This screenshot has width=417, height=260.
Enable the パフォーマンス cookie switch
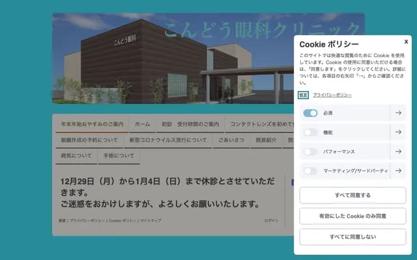(x=310, y=151)
